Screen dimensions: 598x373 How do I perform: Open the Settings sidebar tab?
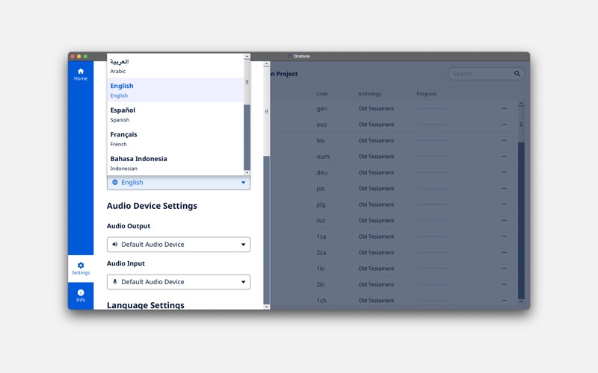[x=81, y=269]
